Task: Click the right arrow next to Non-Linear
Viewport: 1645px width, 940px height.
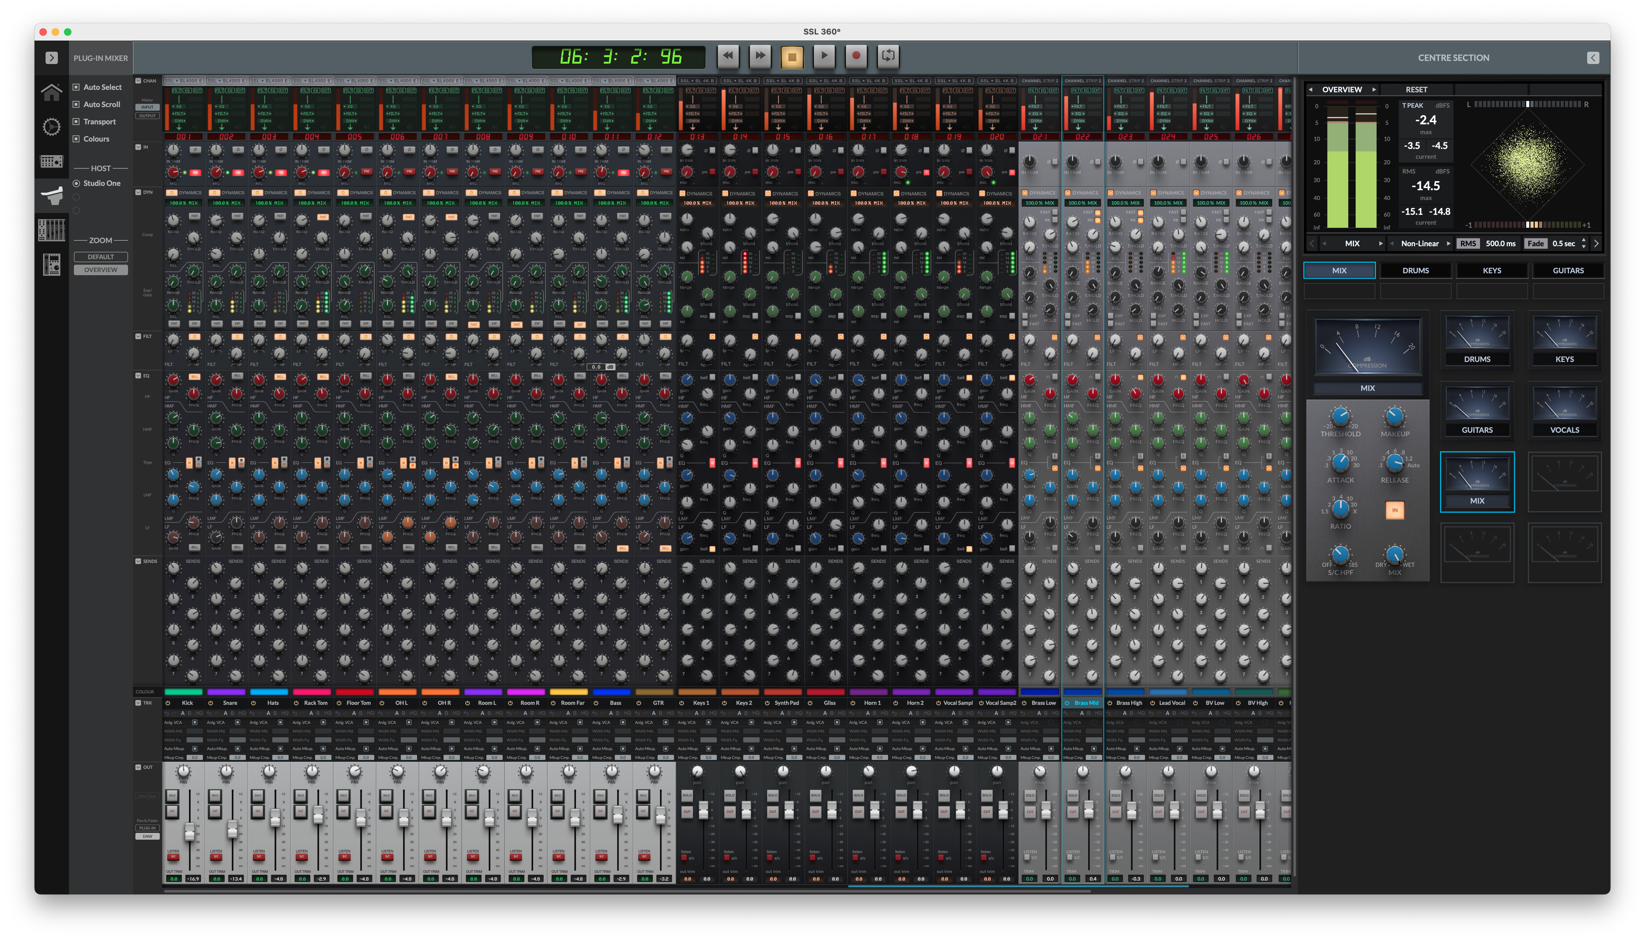Action: click(x=1448, y=243)
